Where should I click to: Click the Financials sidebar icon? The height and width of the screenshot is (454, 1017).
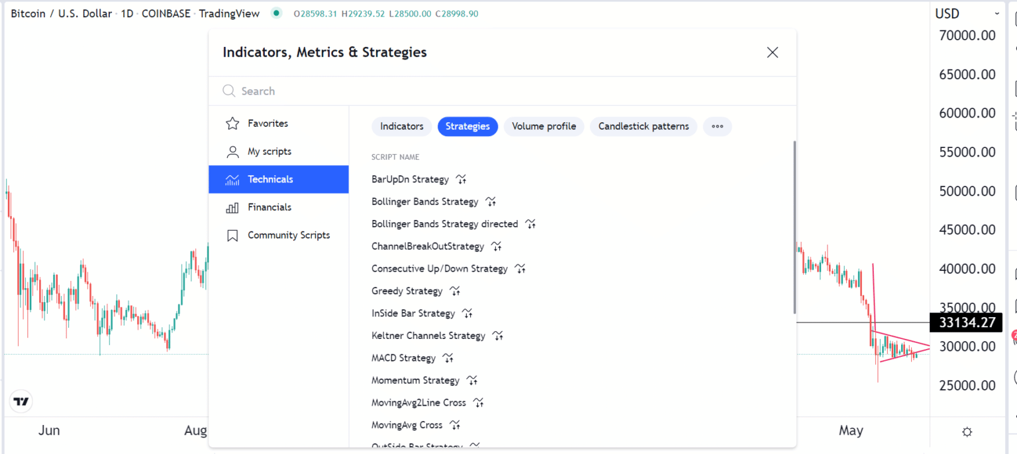point(232,207)
